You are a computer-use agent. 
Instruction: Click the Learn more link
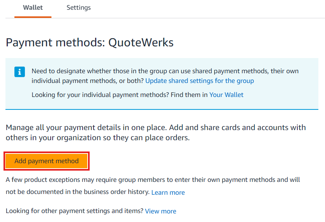pos(168,192)
